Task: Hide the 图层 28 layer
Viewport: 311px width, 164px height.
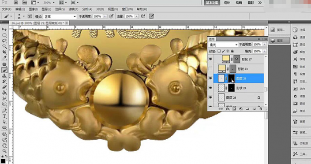Action: [210, 97]
